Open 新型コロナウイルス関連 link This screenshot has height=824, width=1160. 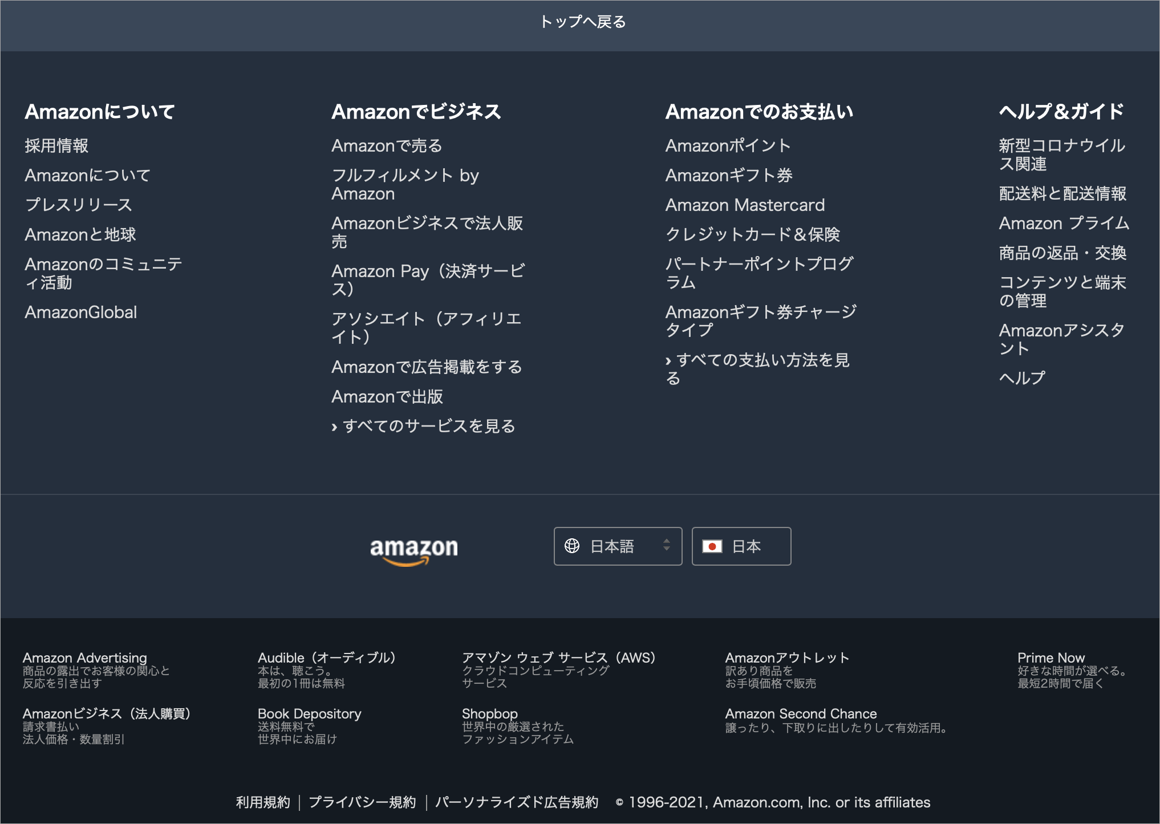(1062, 155)
